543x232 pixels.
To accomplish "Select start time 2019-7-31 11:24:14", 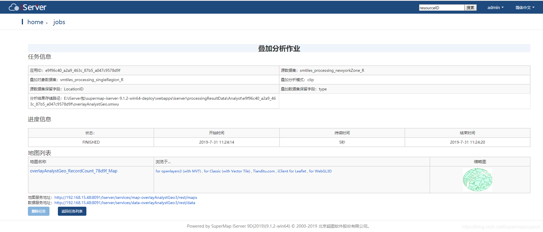I will [217, 142].
